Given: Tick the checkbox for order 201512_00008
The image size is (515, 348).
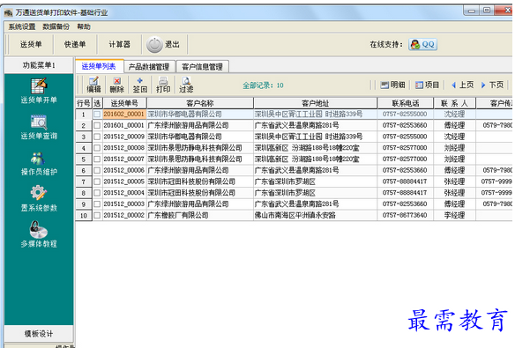Looking at the screenshot, I should point(97,148).
